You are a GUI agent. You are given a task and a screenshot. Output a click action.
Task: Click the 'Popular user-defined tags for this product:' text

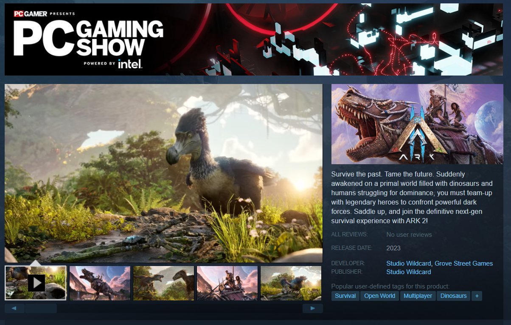[x=390, y=286]
